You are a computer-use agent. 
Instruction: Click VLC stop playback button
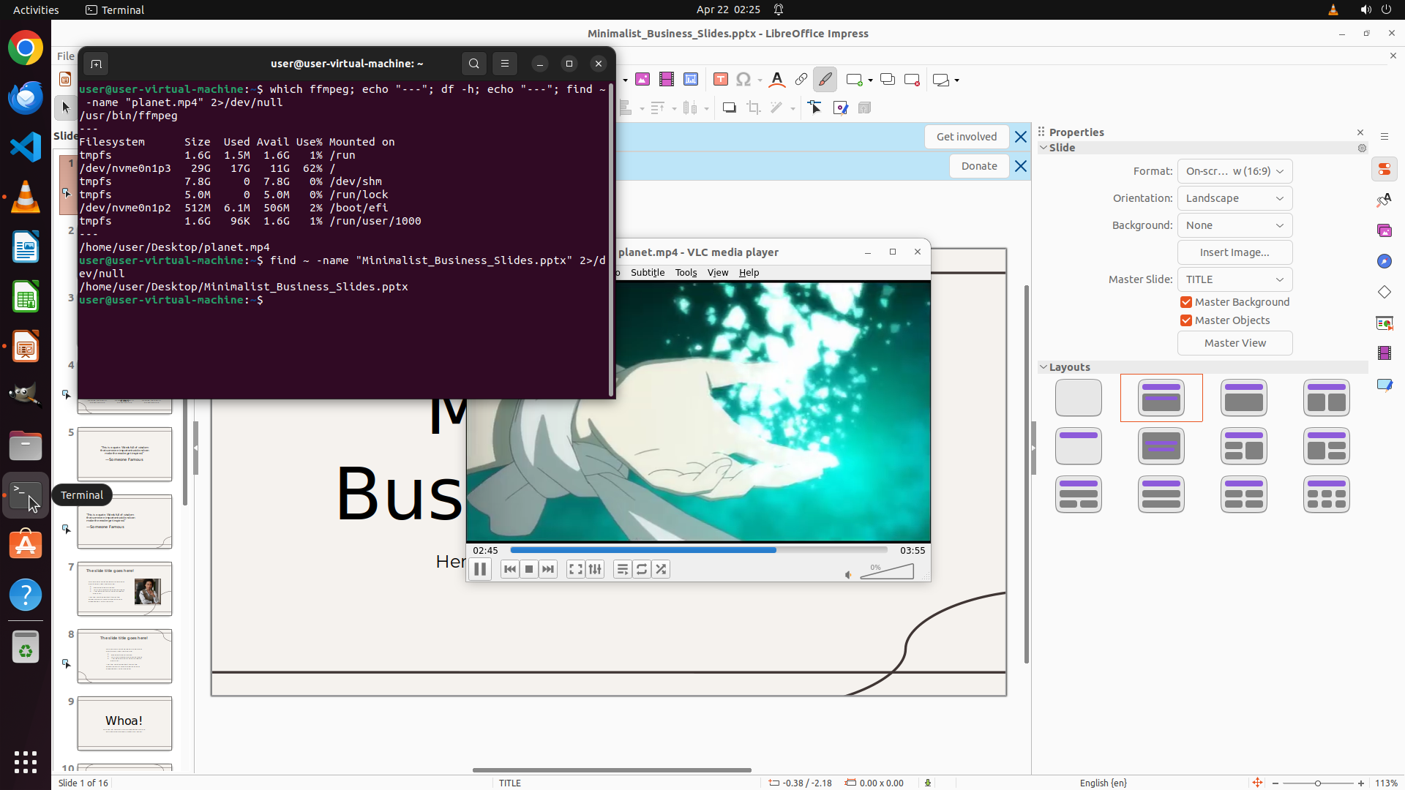(x=529, y=569)
